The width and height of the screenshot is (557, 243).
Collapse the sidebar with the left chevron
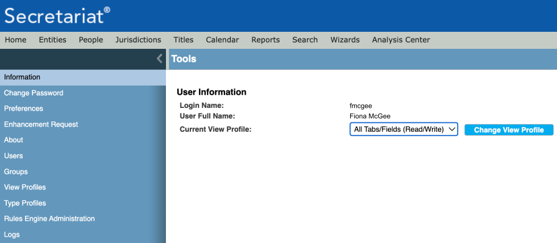coord(160,59)
